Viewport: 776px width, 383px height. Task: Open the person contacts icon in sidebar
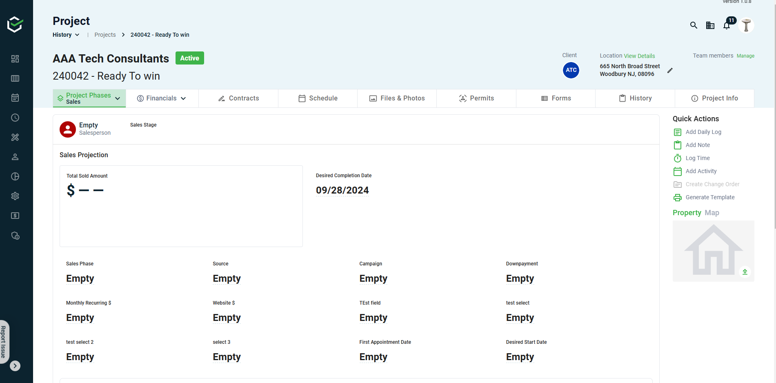15,157
